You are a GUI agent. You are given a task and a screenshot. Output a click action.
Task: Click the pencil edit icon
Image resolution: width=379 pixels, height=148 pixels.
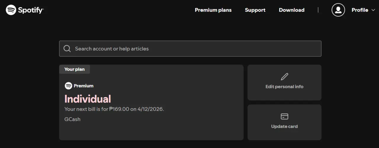(x=284, y=77)
